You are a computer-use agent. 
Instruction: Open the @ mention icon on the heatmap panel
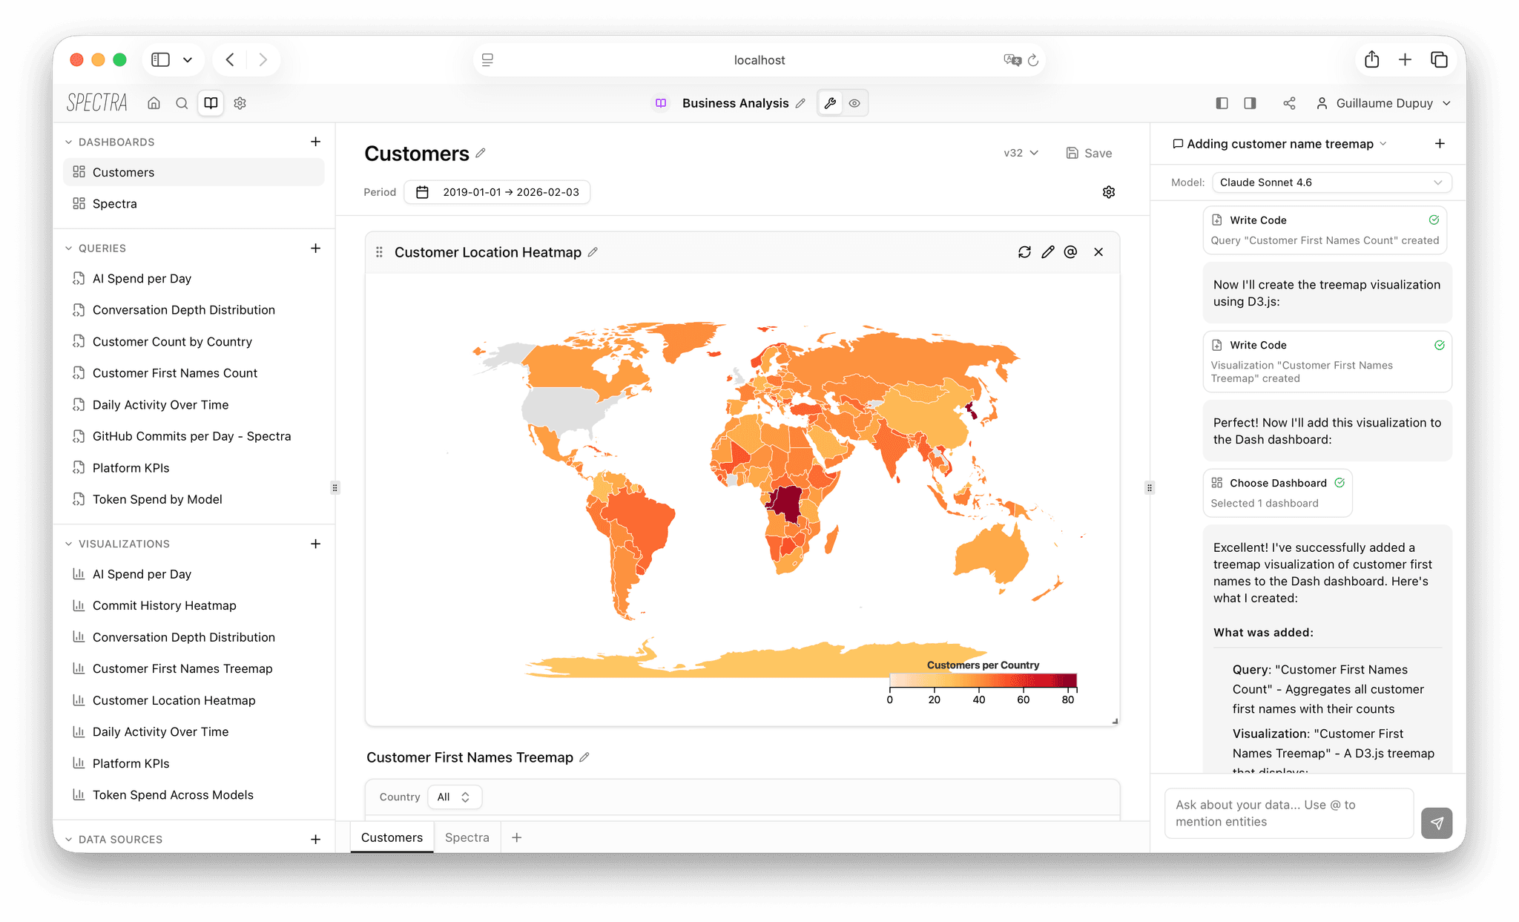1070,252
